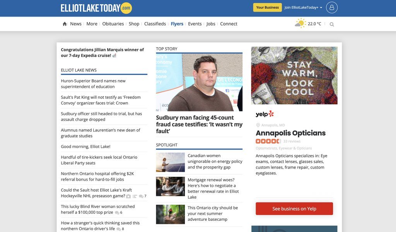Click the SPOTLIGHT section heading
This screenshot has width=396, height=232.
[167, 145]
